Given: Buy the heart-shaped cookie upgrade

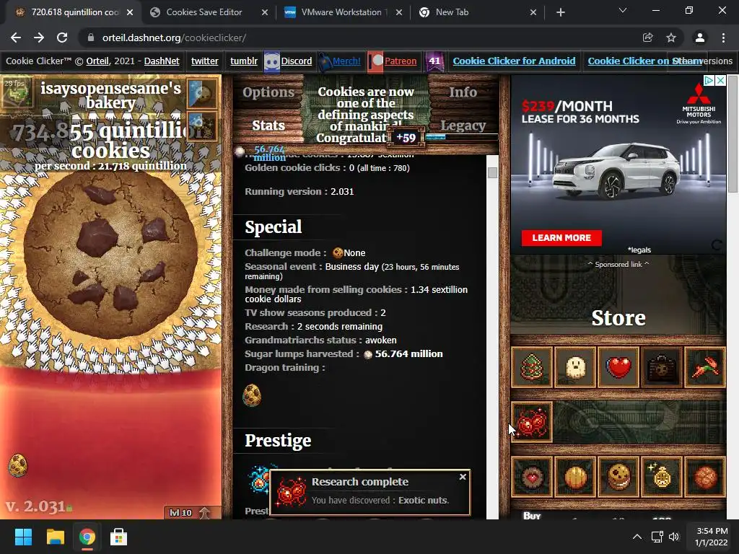Looking at the screenshot, I should pyautogui.click(x=532, y=477).
